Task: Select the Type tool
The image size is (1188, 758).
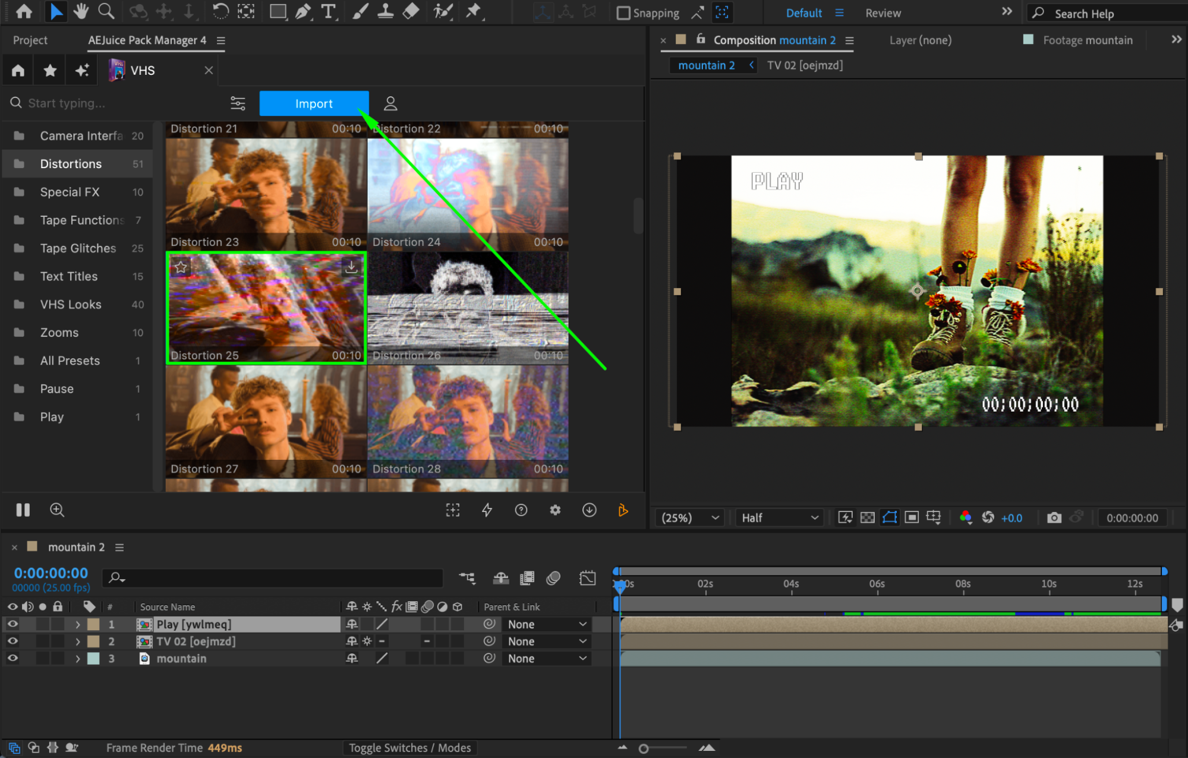Action: (x=328, y=11)
